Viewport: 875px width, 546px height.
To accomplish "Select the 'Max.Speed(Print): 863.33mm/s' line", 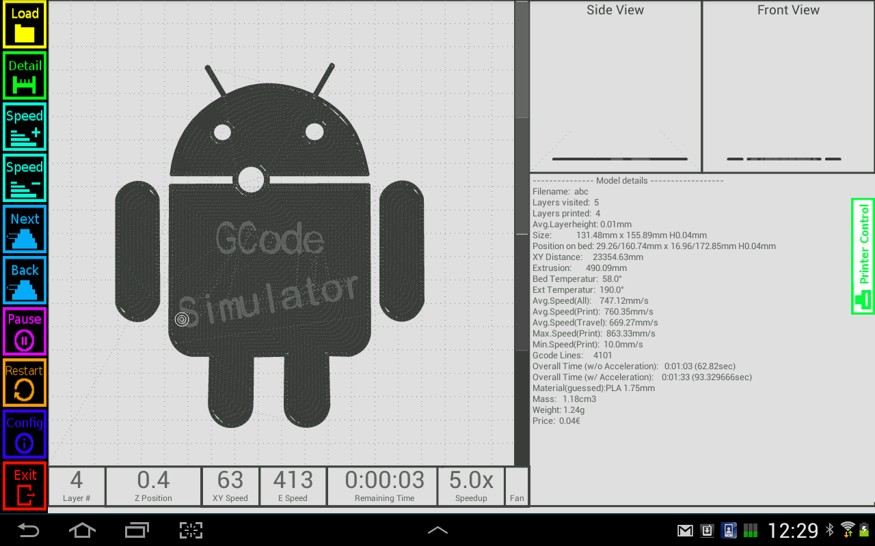I will coord(594,334).
